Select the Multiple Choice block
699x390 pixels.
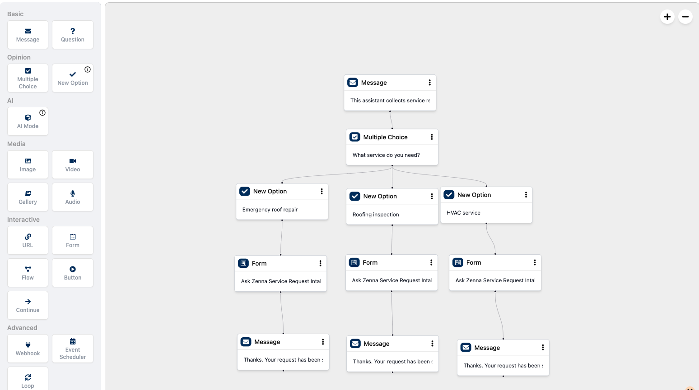[x=28, y=78]
